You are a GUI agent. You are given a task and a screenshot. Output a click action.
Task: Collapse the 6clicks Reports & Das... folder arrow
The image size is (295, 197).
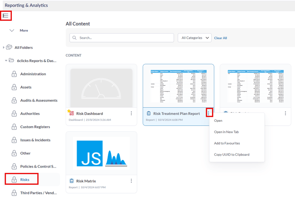[6, 61]
